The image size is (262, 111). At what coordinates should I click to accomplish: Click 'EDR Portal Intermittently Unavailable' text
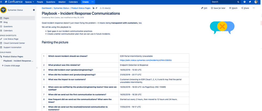tap(136, 56)
